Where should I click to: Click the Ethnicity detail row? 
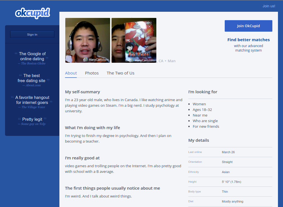tap(230, 172)
